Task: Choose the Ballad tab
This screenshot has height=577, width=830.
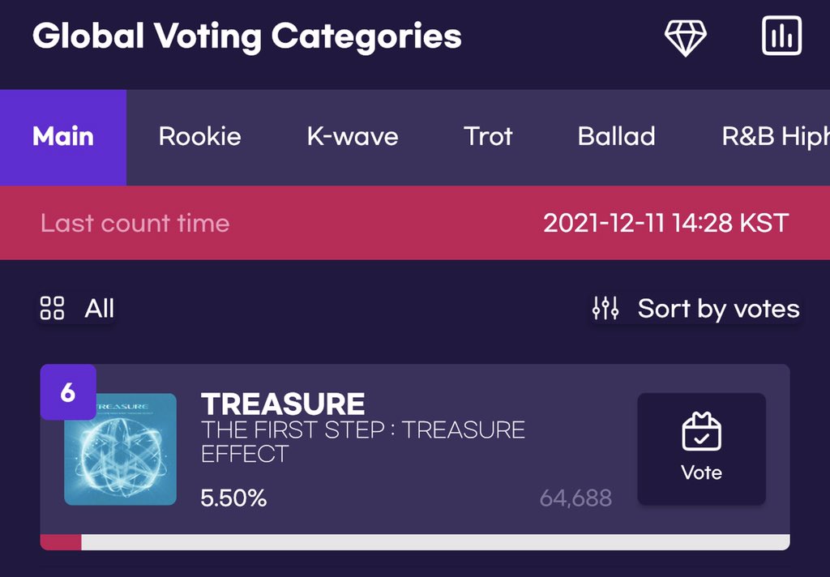Action: point(616,136)
